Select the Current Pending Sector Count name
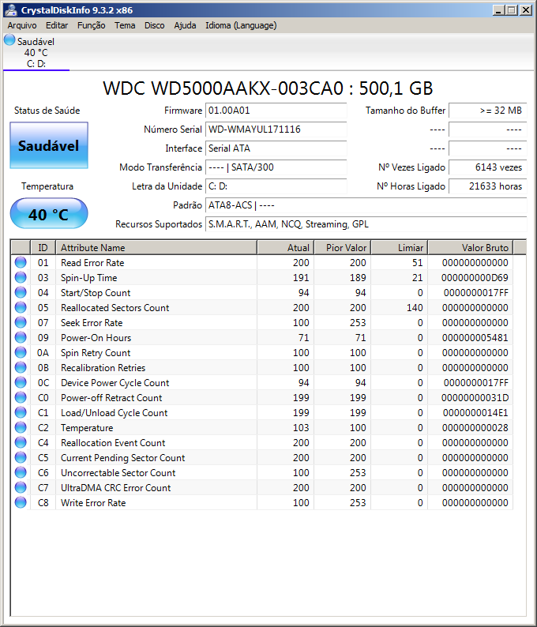 tap(122, 458)
